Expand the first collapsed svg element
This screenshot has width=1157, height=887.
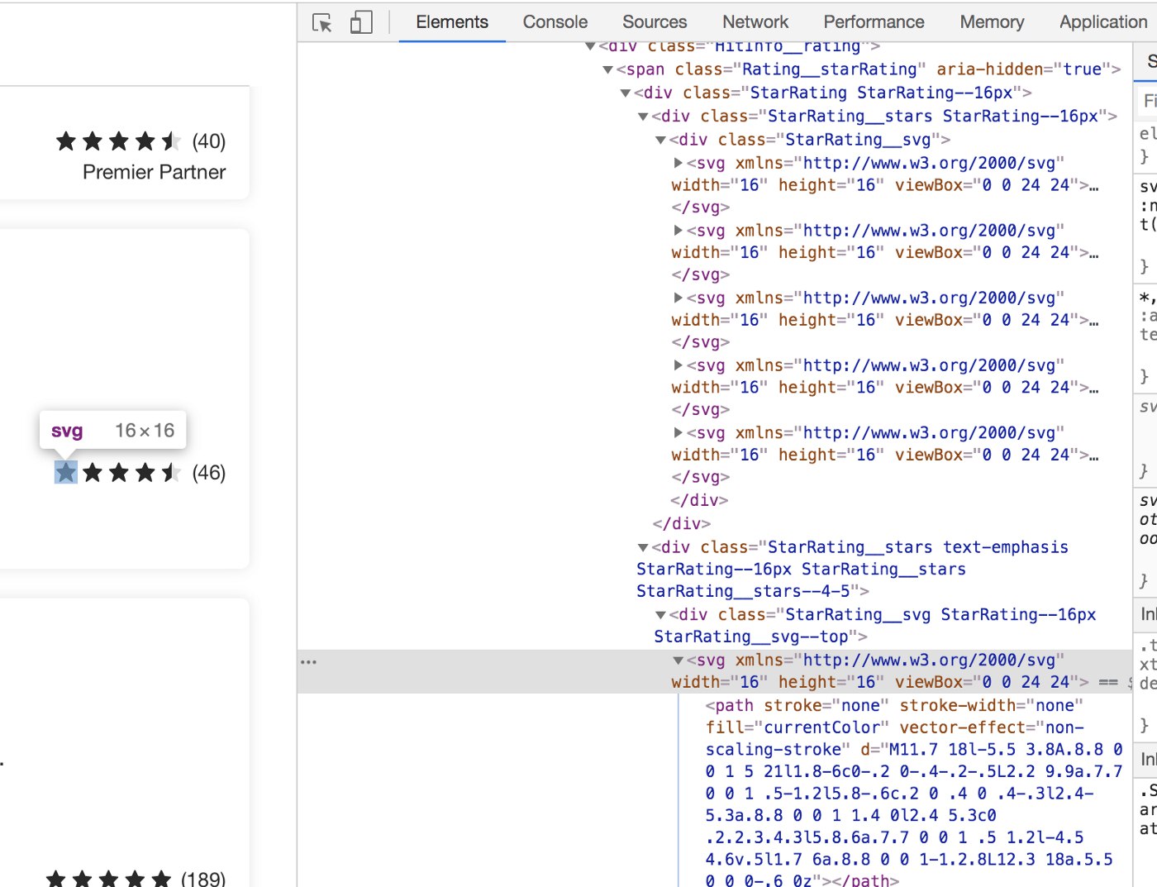coord(678,164)
